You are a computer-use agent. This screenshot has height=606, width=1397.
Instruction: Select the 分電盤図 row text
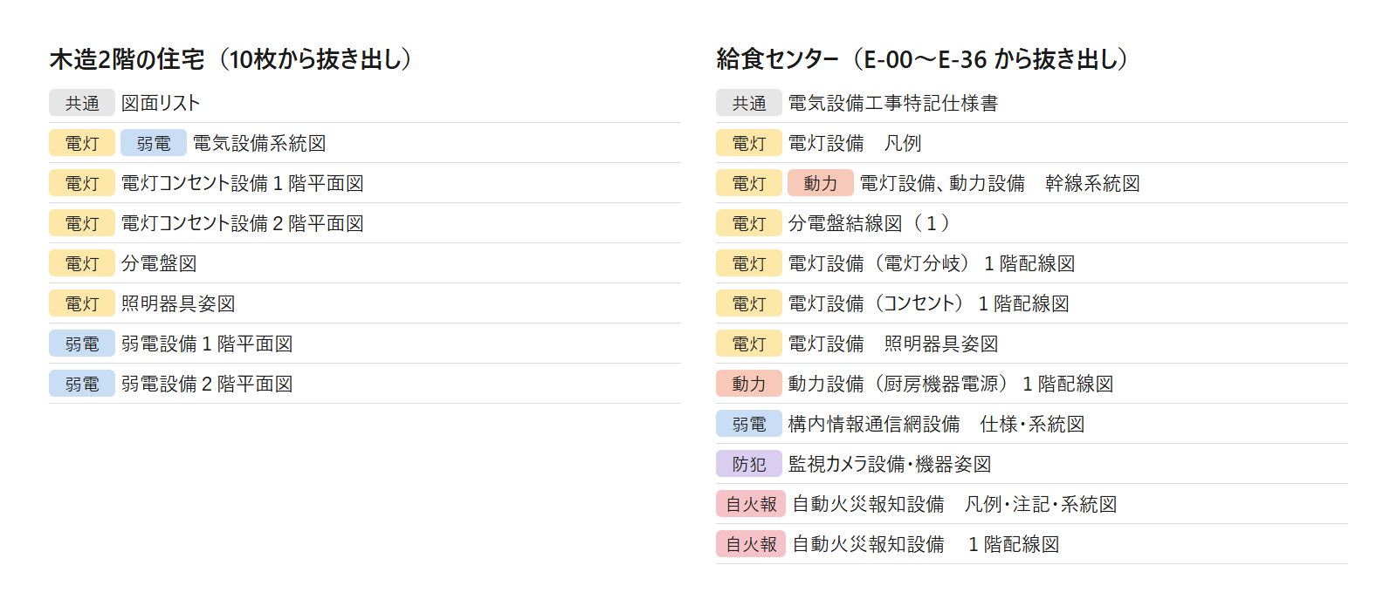(x=159, y=263)
